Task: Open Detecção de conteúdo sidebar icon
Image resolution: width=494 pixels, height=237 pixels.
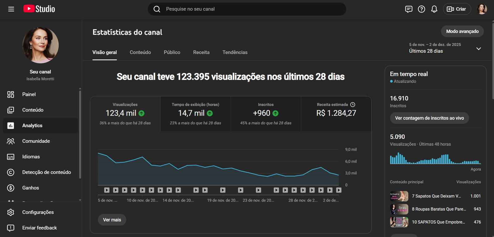Action: 10,172
